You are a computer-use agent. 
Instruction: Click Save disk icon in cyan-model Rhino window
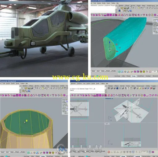pyautogui.click(x=125, y=8)
